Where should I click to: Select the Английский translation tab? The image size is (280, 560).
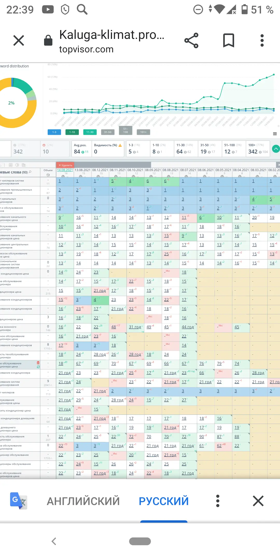coord(83,501)
